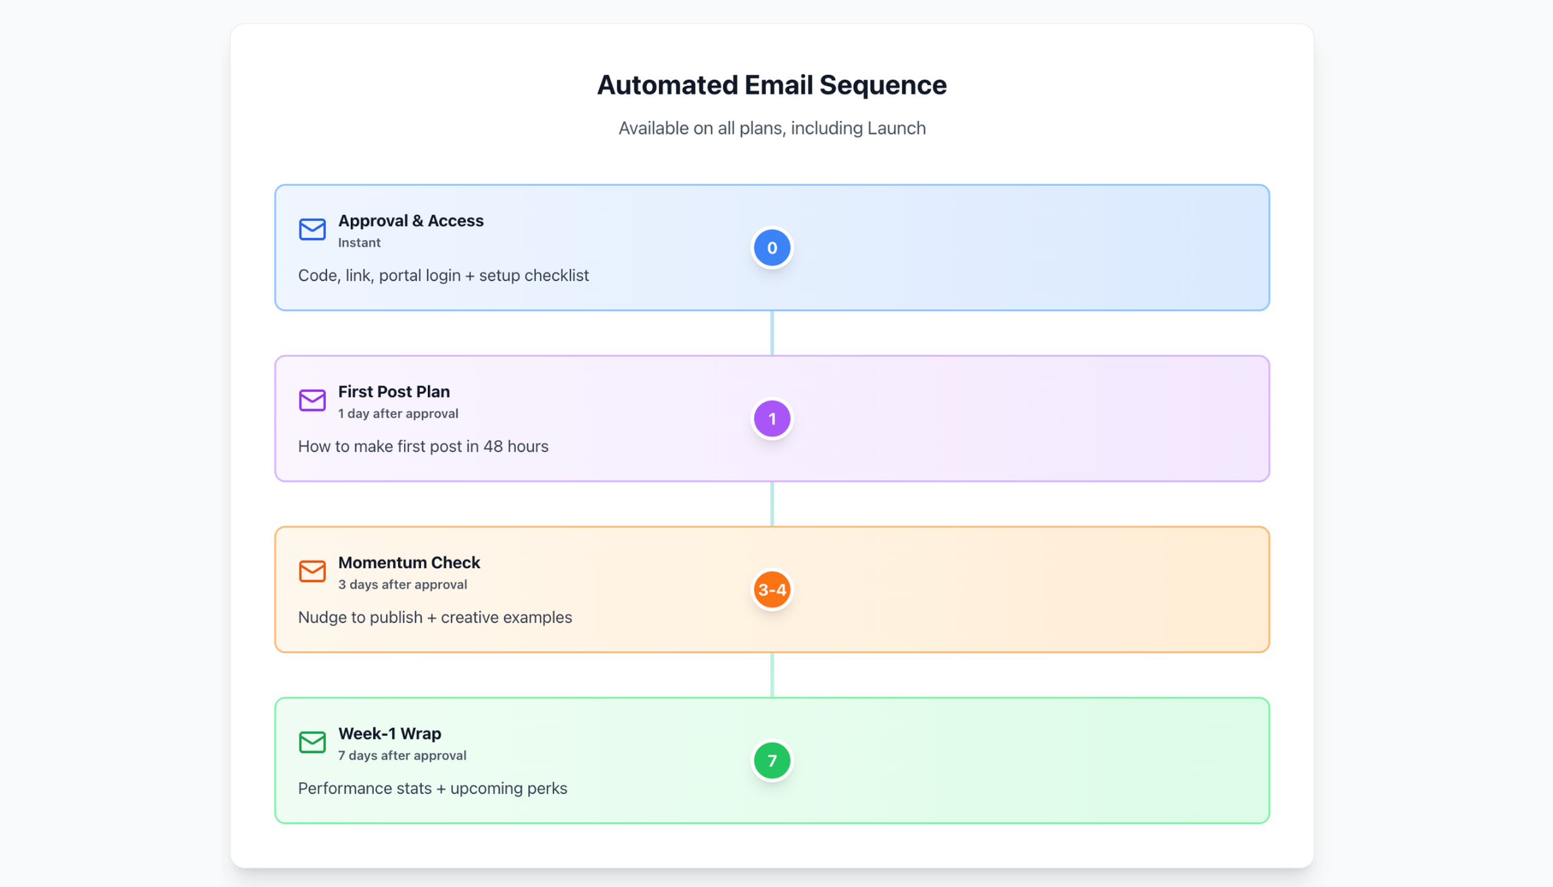The width and height of the screenshot is (1553, 887).
Task: Click the 'Available on all plans' subtitle
Action: [771, 128]
